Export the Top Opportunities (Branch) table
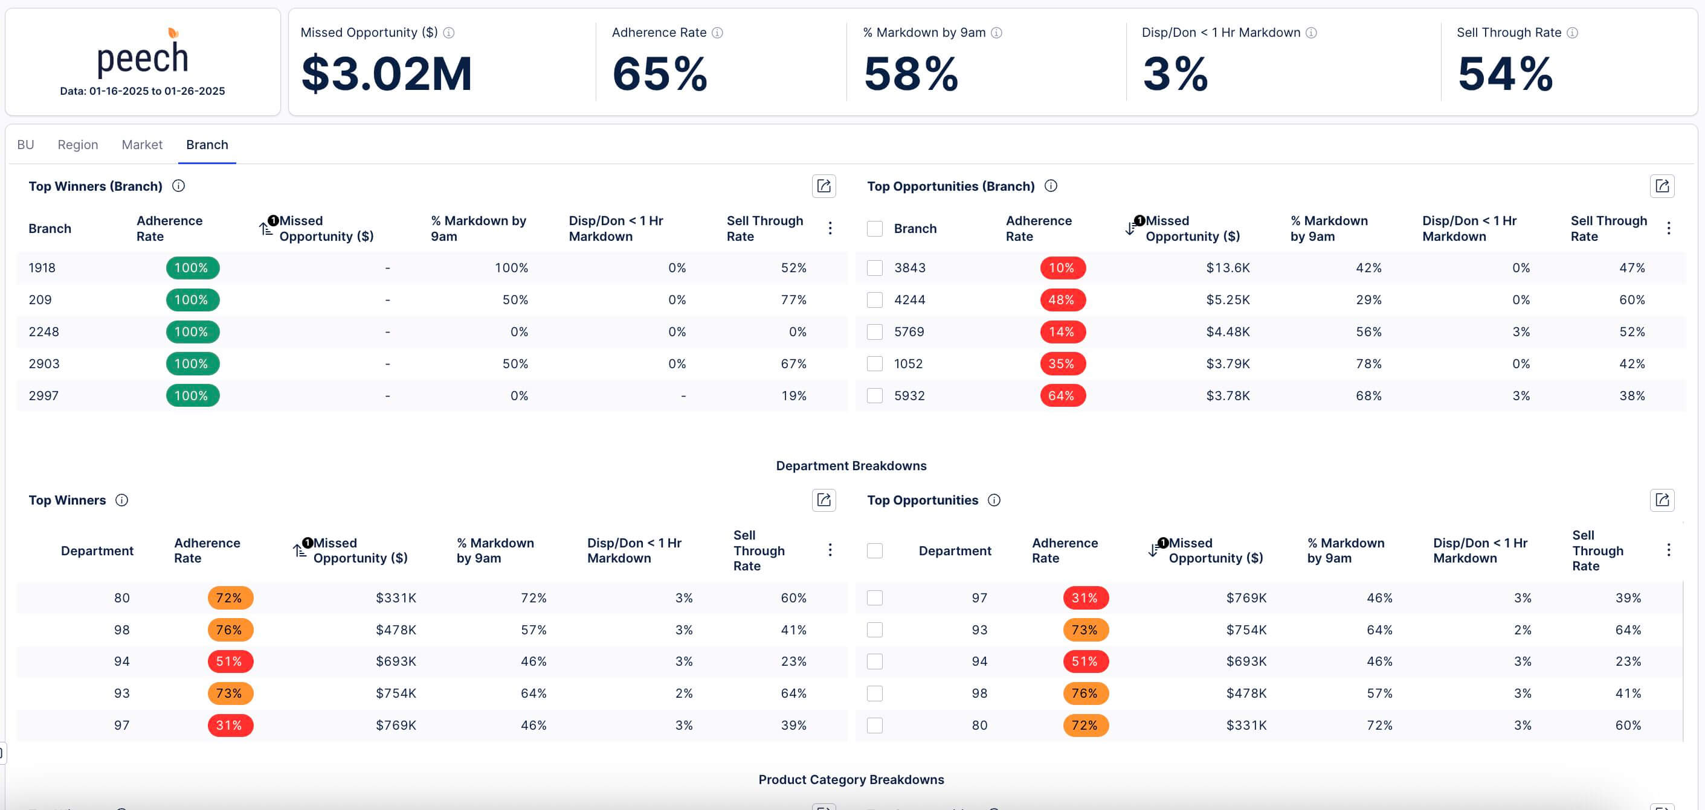This screenshot has height=810, width=1705. (x=1661, y=187)
